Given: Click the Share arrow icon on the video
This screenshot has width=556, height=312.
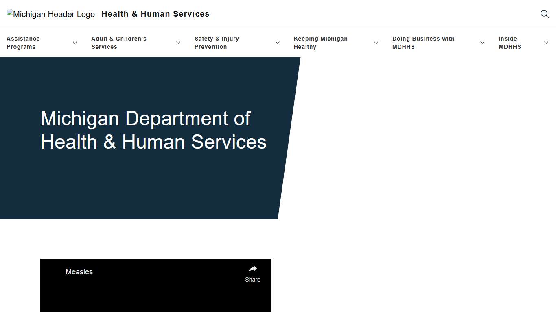Looking at the screenshot, I should 252,268.
